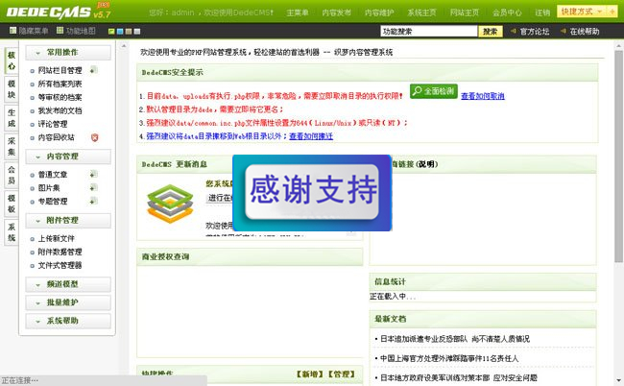Click 【新增】 in the quick operations header
Viewport: 624px width, 386px height.
[309, 374]
